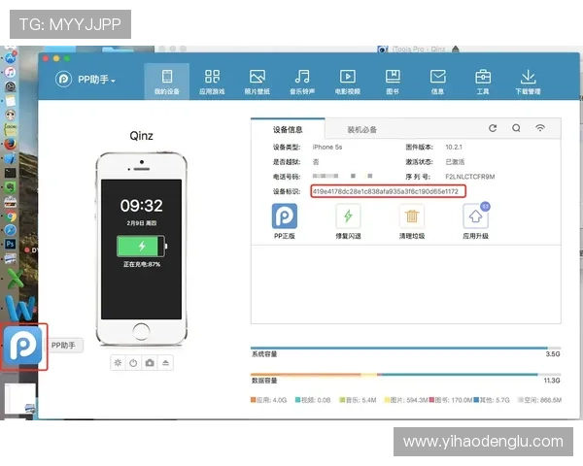Screen dimensions: 583x466
Task: Click the 空闲 free space legend entry
Action: [x=540, y=400]
